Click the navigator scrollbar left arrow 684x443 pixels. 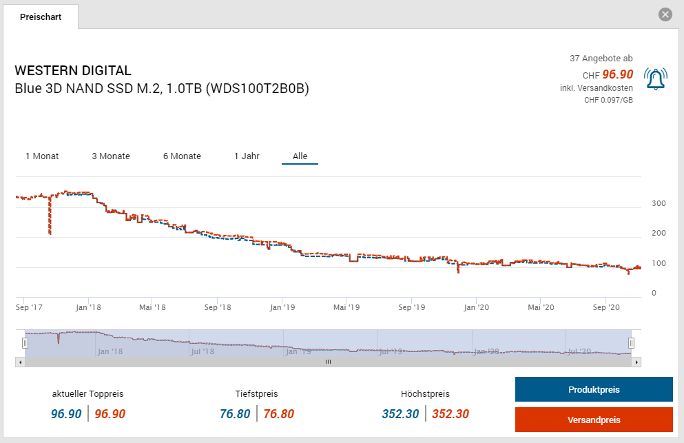pos(20,362)
